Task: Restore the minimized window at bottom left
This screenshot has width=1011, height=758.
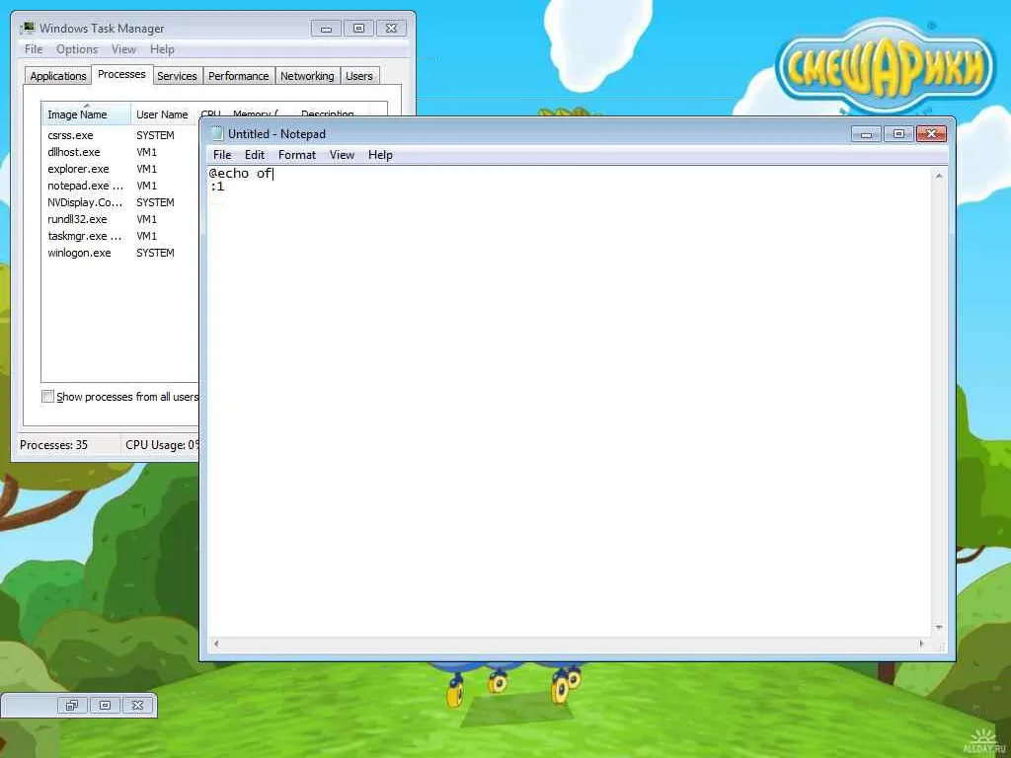Action: point(72,705)
